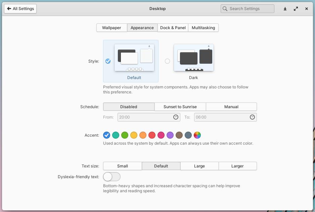
Task: Choose the Larger text size
Action: tap(237, 166)
